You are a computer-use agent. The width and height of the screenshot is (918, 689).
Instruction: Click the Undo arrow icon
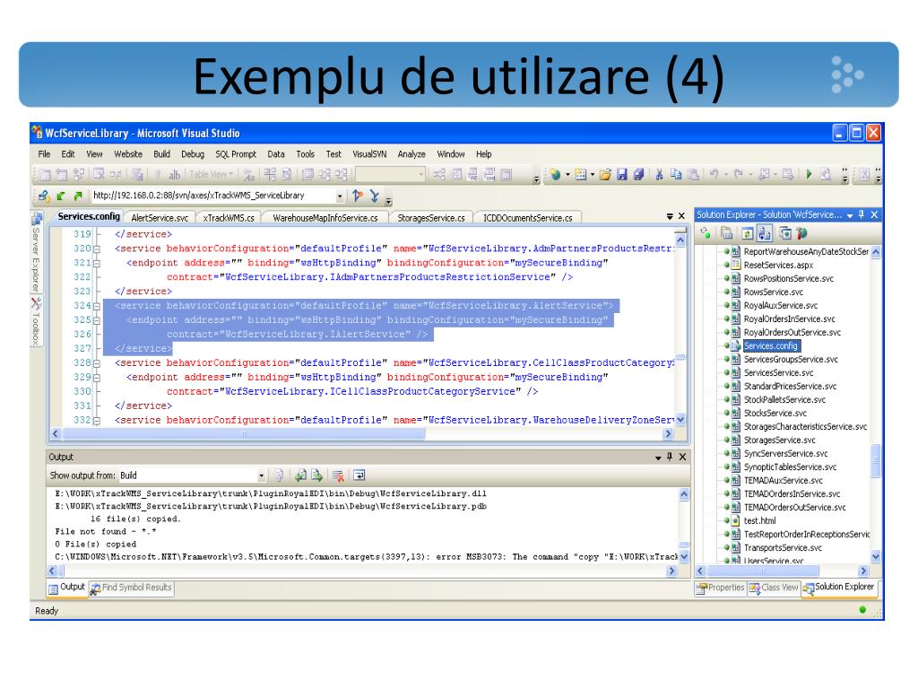[714, 174]
